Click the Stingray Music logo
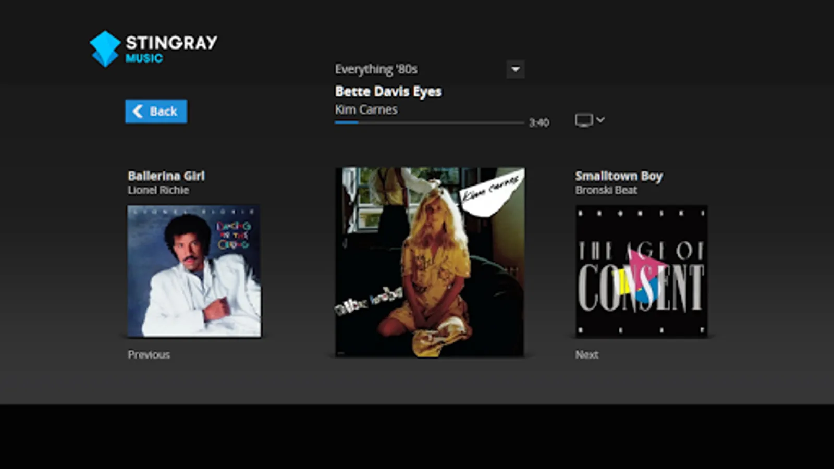This screenshot has width=834, height=469. [x=153, y=48]
